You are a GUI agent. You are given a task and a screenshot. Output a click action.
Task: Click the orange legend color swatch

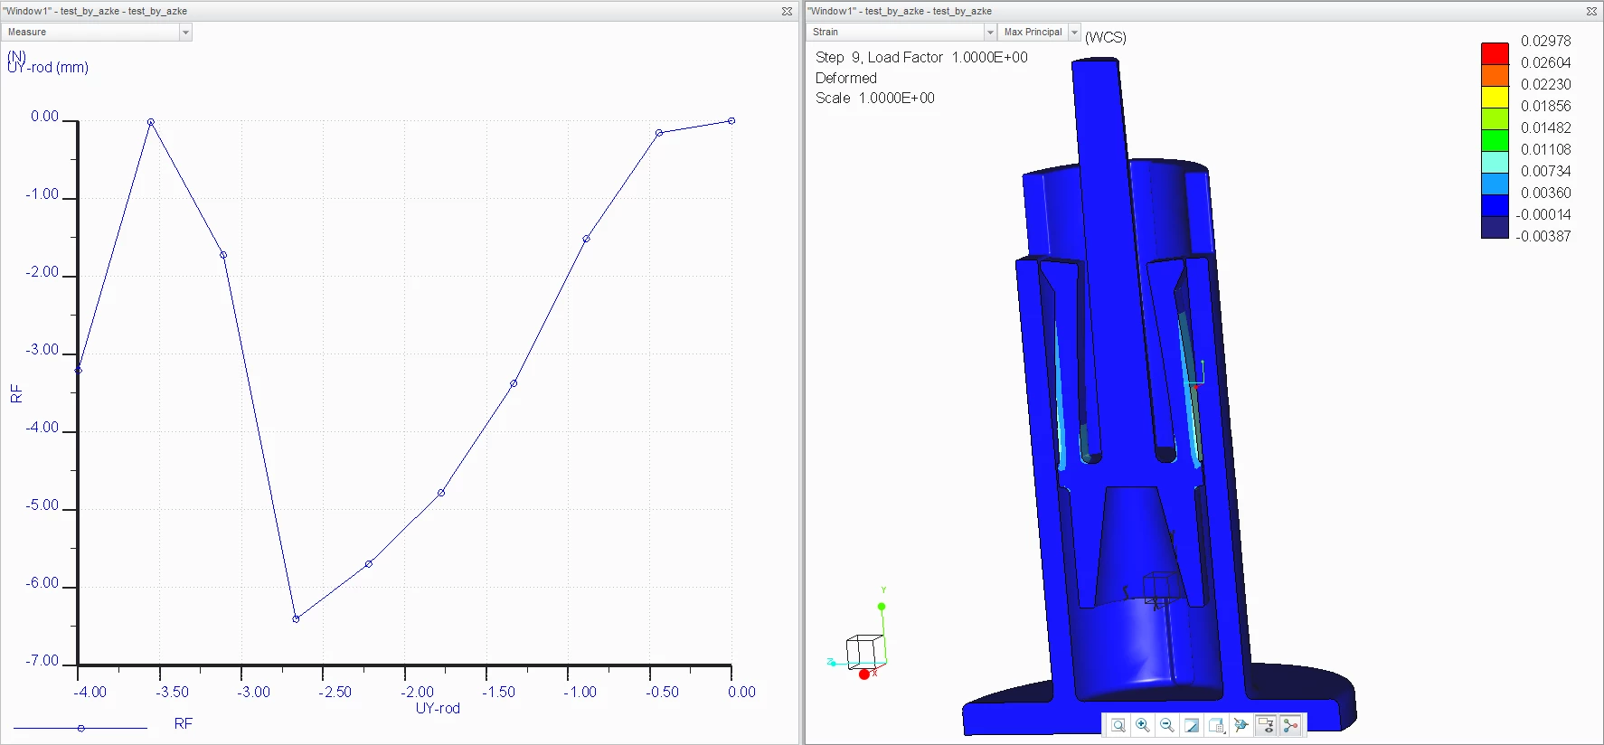(1495, 75)
